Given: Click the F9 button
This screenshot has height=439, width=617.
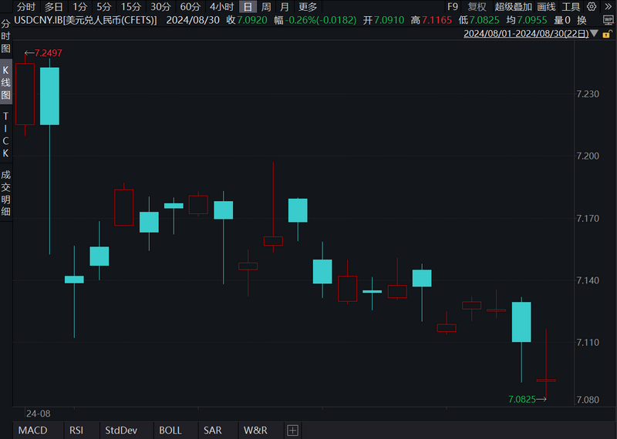Looking at the screenshot, I should [x=453, y=7].
